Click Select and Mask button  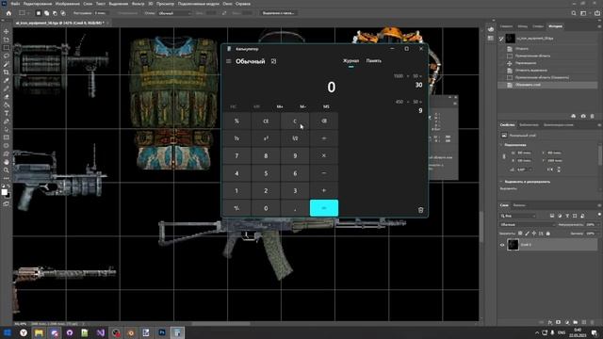coord(279,13)
